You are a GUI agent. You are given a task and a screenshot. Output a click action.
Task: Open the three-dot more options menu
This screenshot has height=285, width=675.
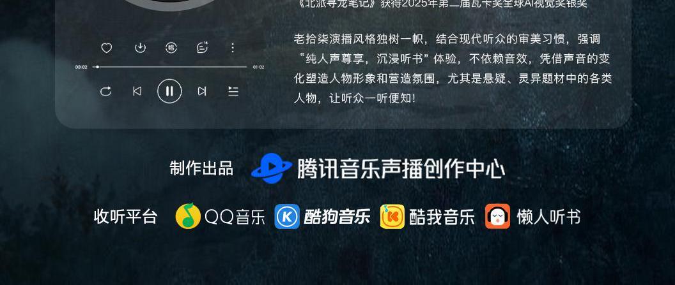point(233,48)
